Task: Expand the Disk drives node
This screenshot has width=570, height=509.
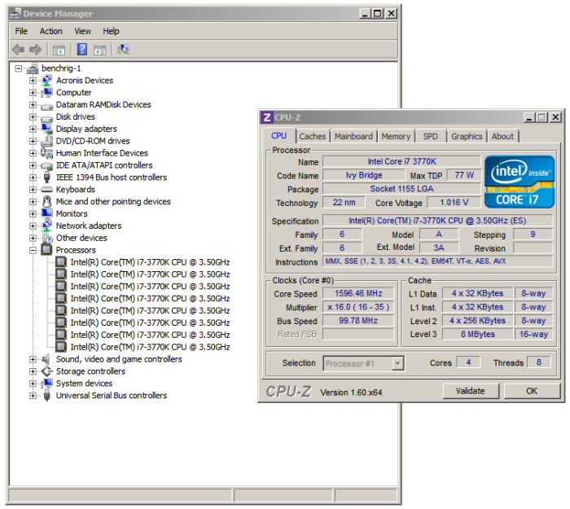Action: coord(33,116)
